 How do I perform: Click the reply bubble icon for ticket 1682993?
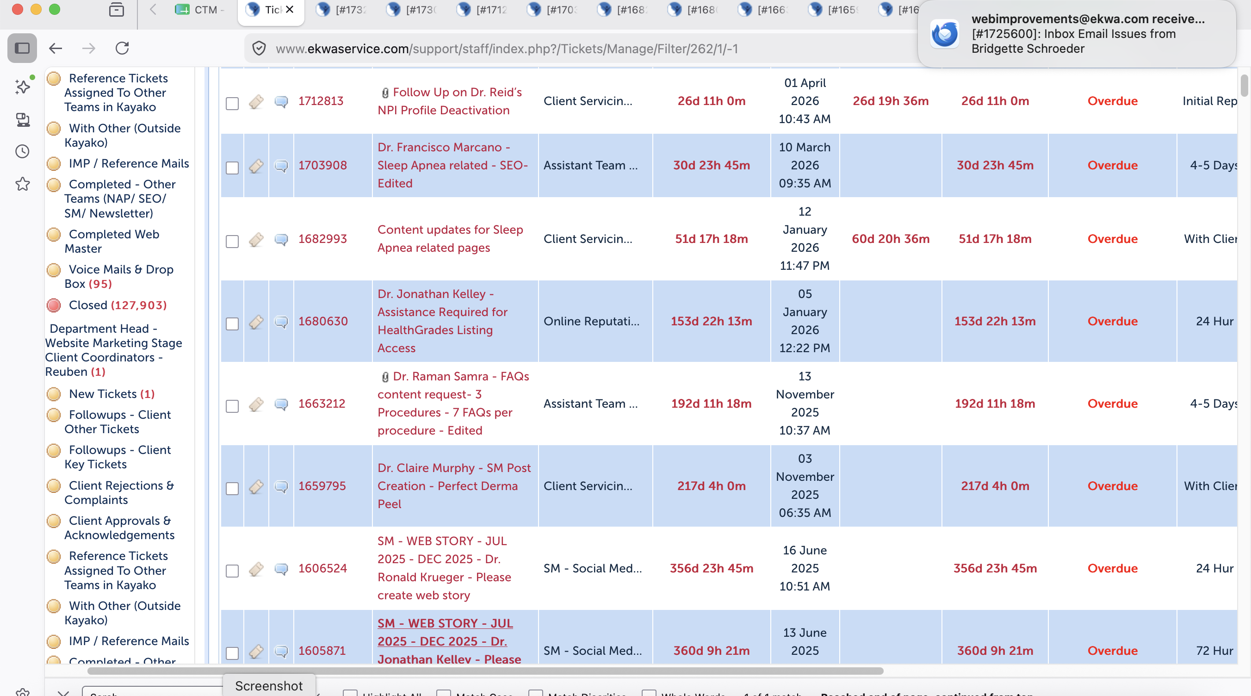coord(281,239)
